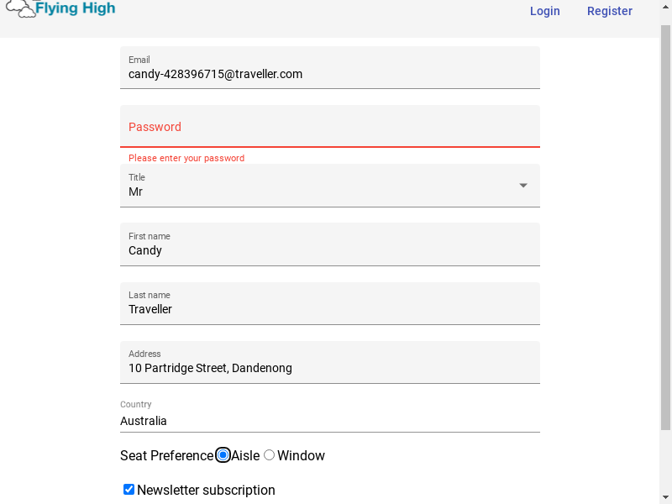Go to the Register page

pyautogui.click(x=609, y=11)
